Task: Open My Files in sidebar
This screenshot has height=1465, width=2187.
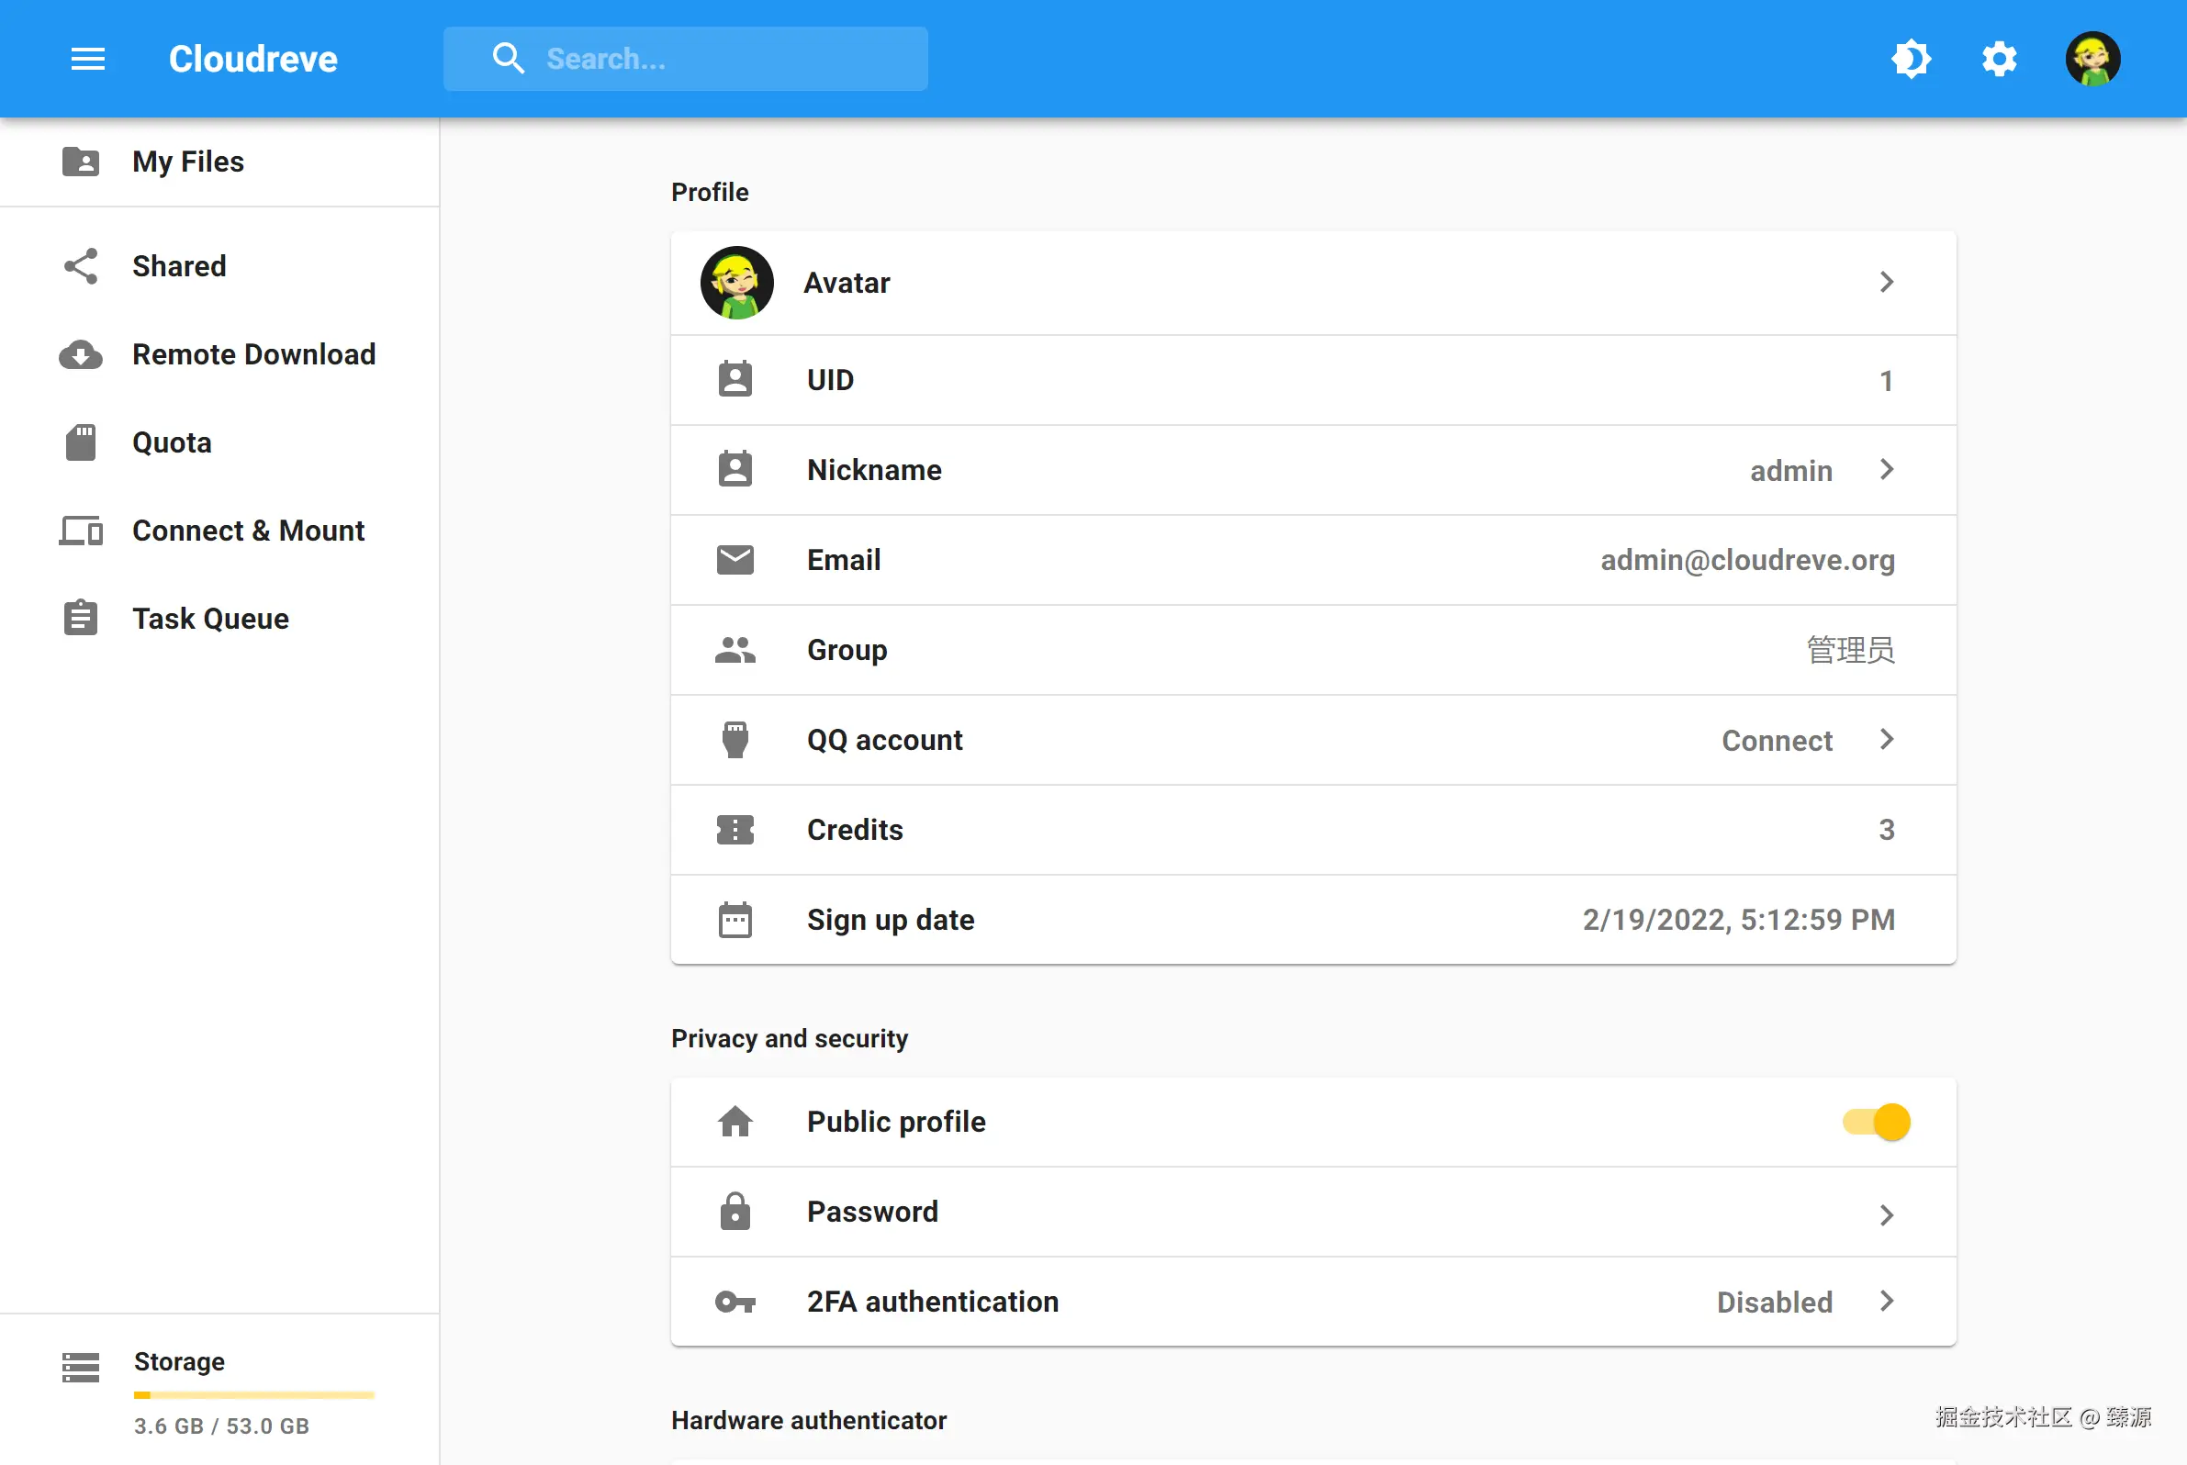Action: tap(219, 162)
